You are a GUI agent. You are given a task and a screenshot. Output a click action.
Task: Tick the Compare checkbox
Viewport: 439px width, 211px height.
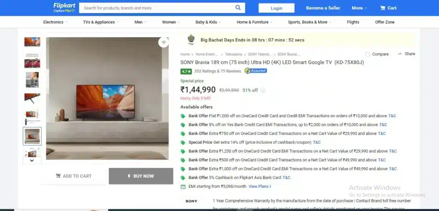tap(367, 54)
